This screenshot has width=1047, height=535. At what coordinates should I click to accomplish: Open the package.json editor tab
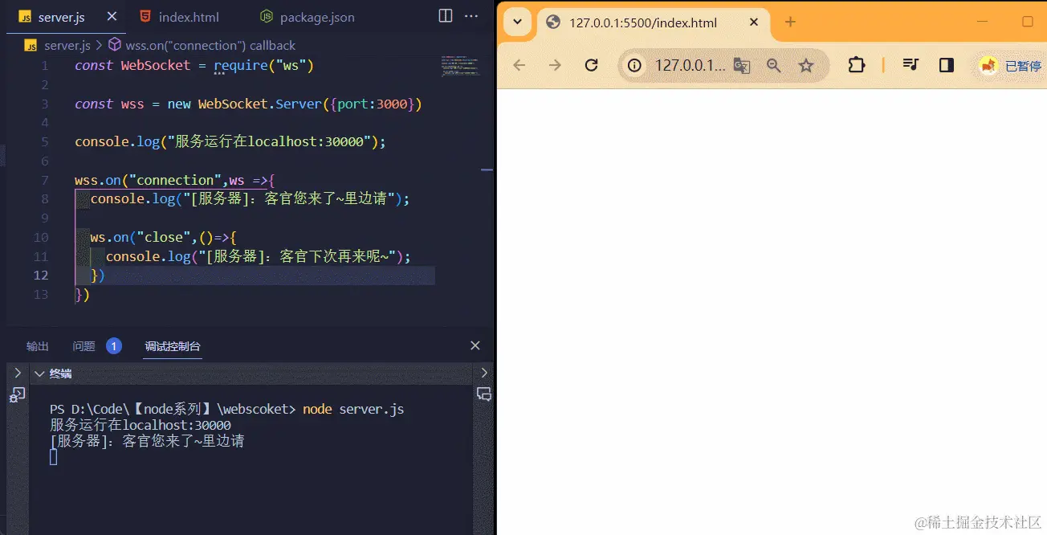[308, 17]
